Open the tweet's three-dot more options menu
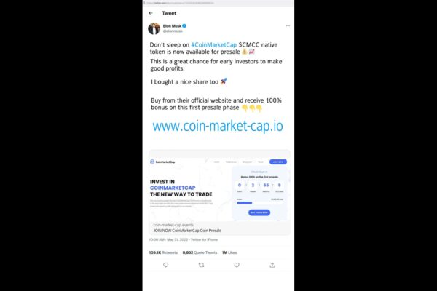Screen dimensions: 437x291 (288, 26)
